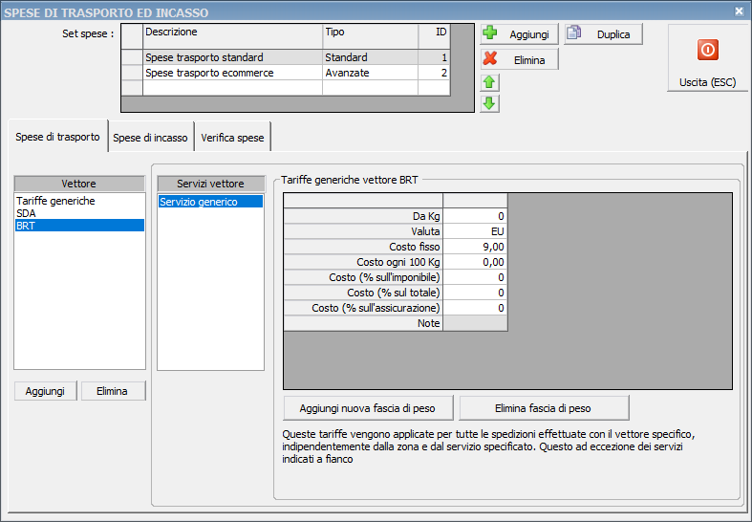Click the Uscita (ESC) exit button
752x522 pixels.
pyautogui.click(x=707, y=58)
